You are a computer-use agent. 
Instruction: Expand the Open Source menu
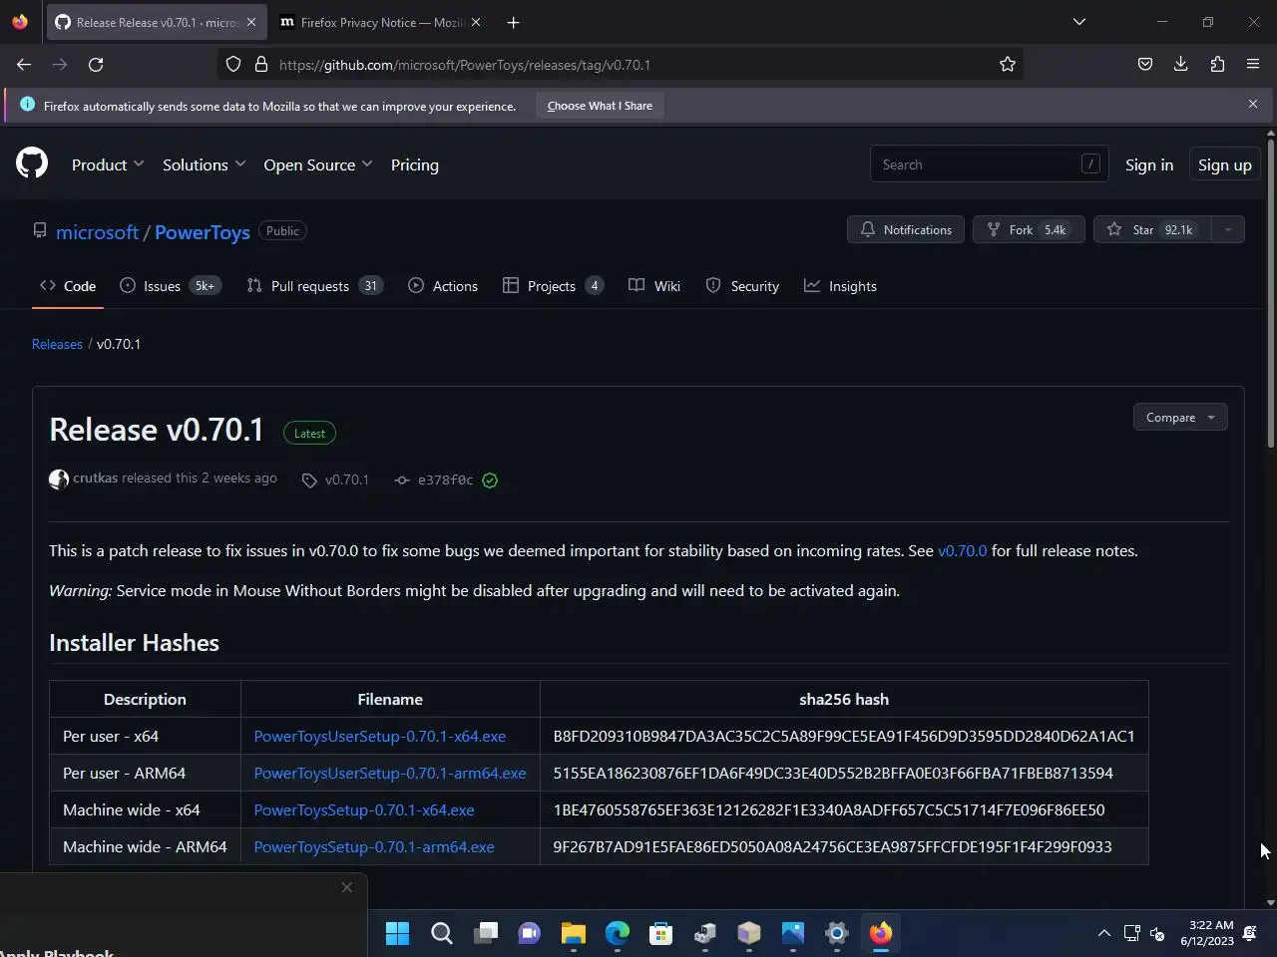pos(317,164)
